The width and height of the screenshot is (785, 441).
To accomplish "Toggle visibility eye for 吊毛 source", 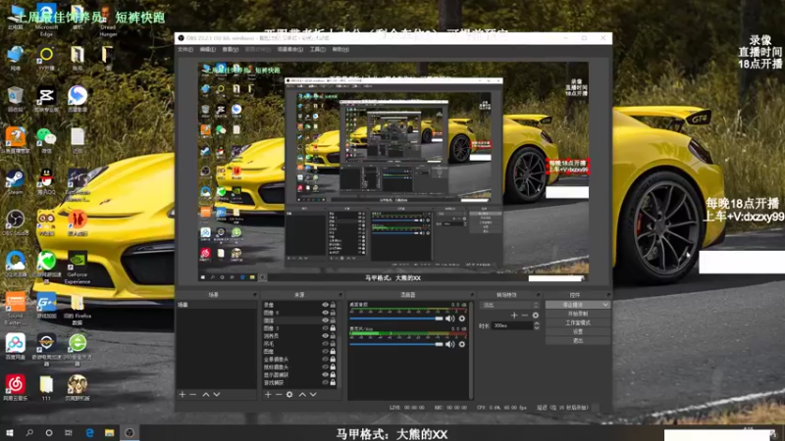I will coord(326,344).
